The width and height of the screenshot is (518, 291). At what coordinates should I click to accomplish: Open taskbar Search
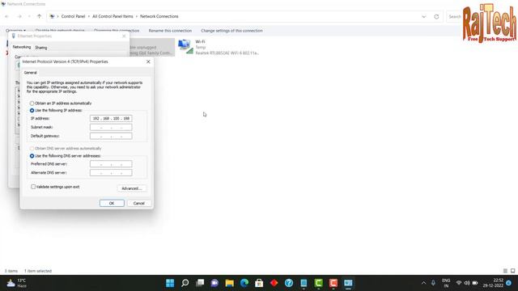(185, 283)
